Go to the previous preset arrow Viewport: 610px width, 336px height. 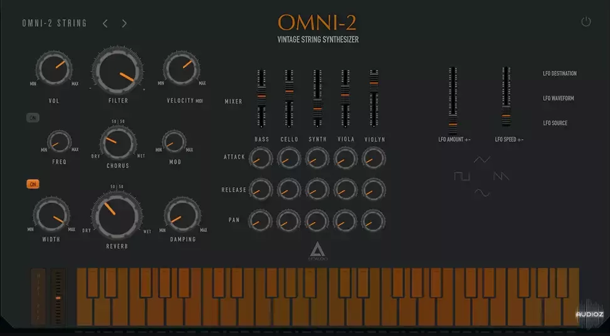point(105,24)
